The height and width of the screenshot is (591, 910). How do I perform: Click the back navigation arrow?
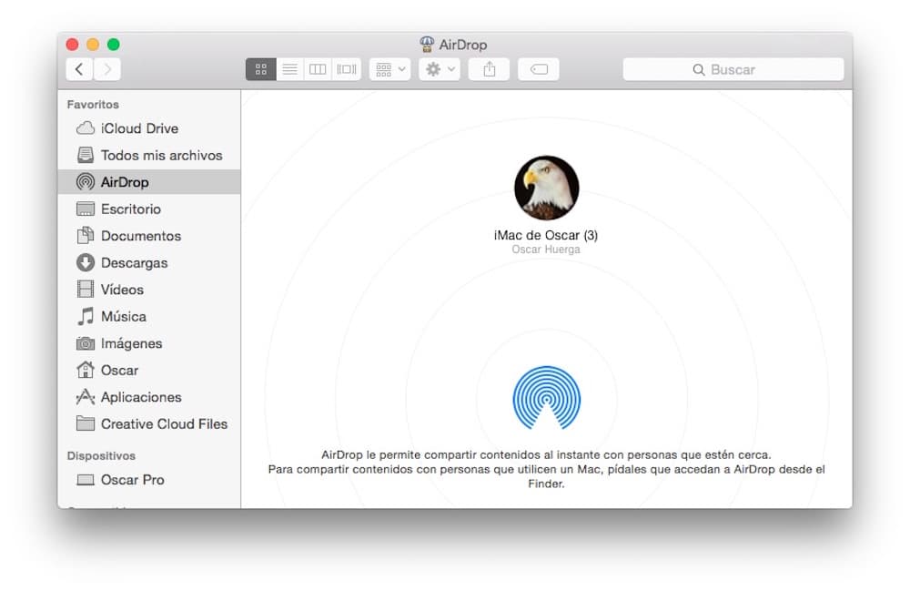pos(78,68)
